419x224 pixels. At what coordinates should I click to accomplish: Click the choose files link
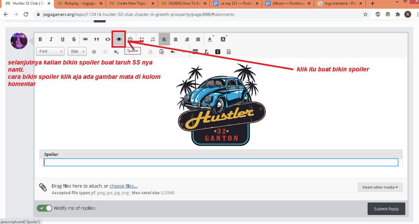pos(123,186)
